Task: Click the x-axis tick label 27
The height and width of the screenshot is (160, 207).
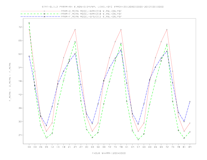Action: coord(81,147)
